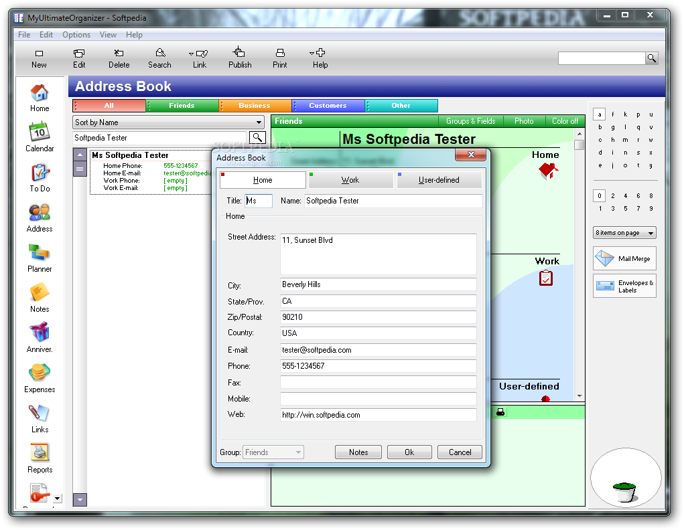Screen dimensions: 684x530
Task: Open the Links module in the sidebar
Action: (x=40, y=418)
